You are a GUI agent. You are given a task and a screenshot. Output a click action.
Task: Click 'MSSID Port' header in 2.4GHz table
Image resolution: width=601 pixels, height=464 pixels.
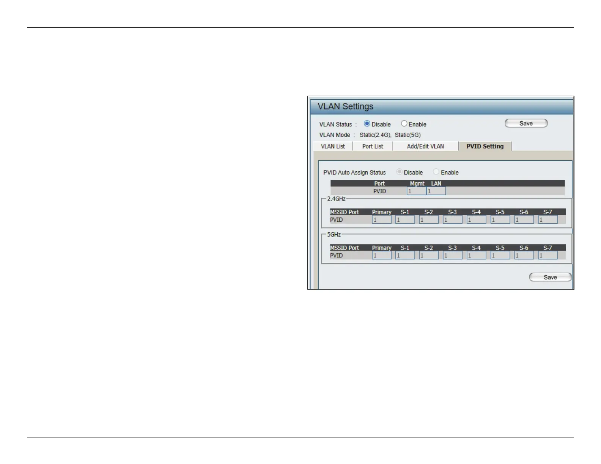(345, 212)
